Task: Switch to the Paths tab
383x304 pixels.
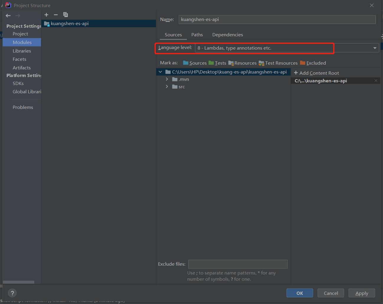Action: (x=197, y=35)
